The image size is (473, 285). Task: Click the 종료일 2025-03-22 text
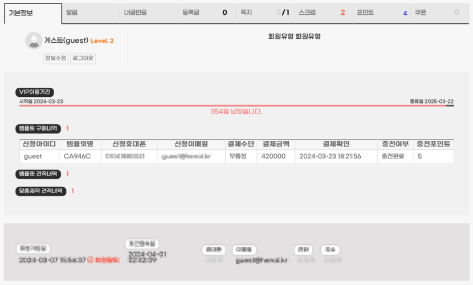click(x=431, y=101)
